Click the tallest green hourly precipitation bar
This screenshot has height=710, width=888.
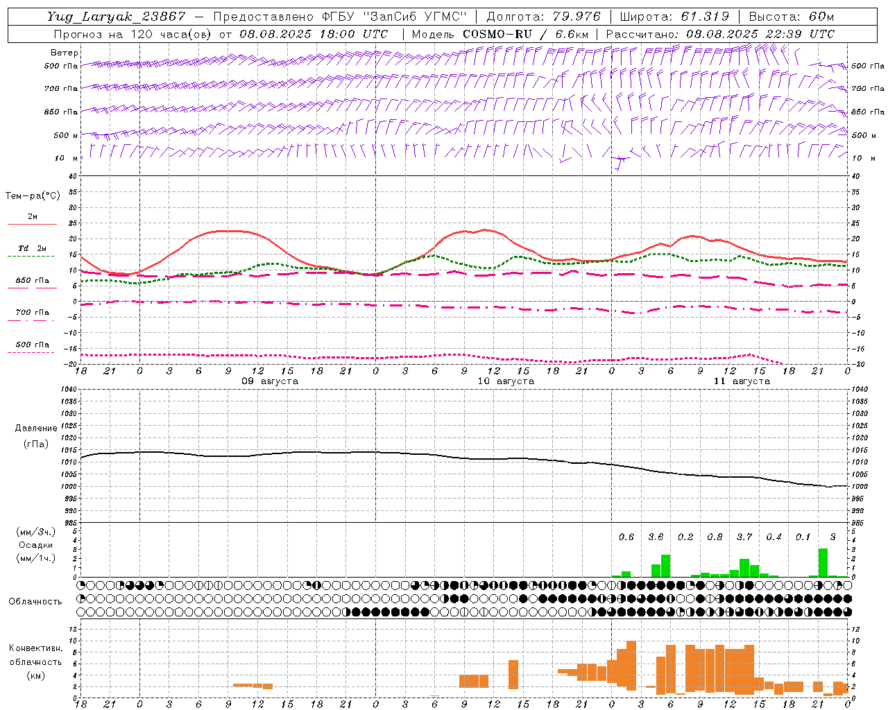point(823,563)
